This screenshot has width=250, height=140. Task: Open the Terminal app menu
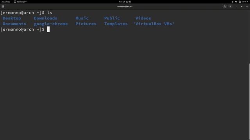(20, 2)
